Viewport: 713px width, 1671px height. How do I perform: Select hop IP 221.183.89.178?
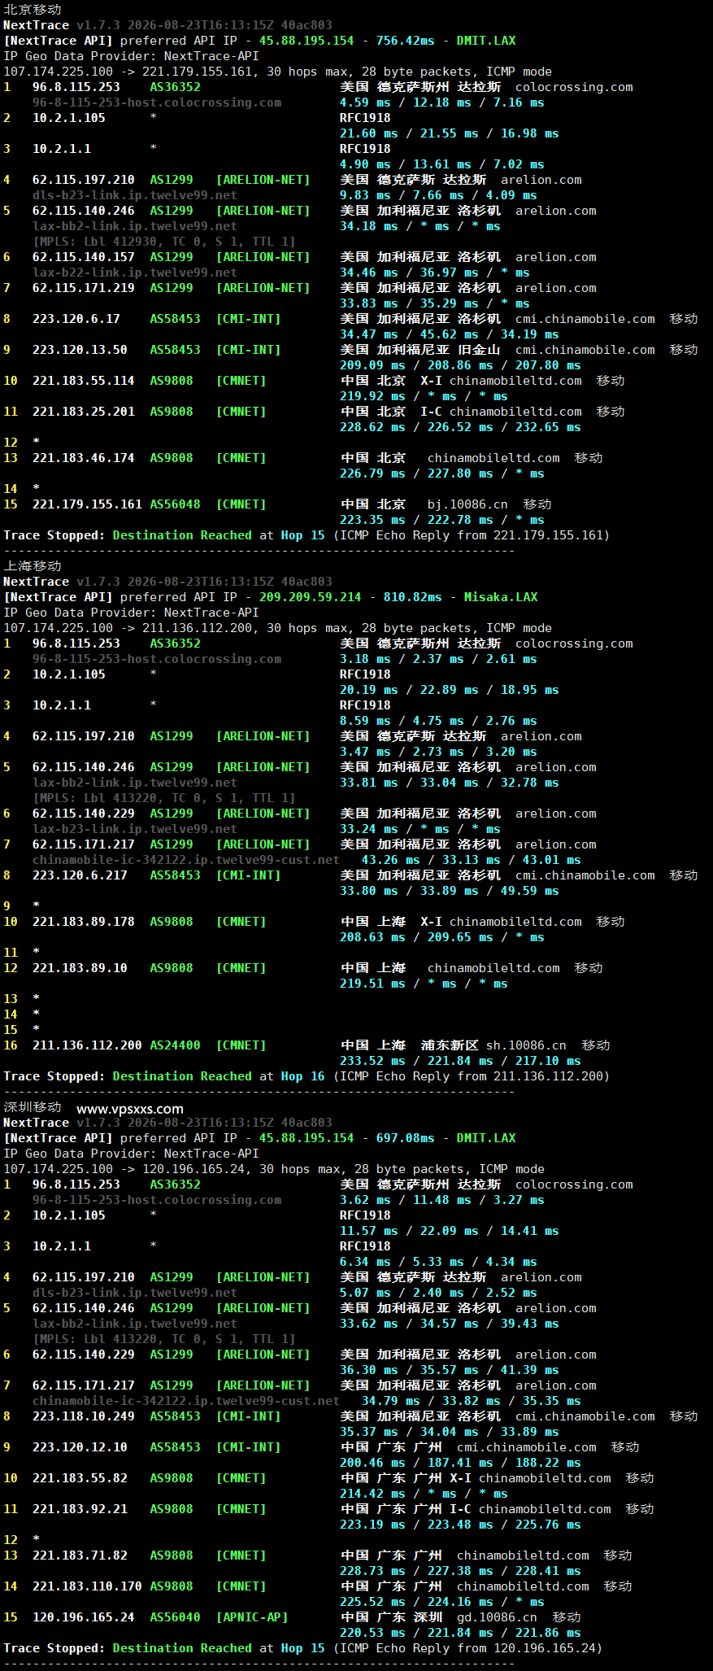click(84, 922)
